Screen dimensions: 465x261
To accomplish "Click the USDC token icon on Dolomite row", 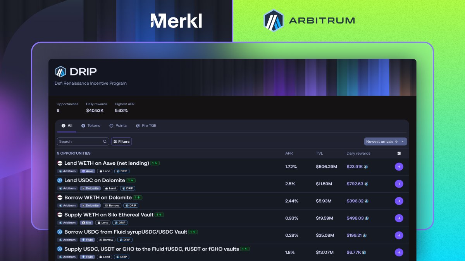I will click(x=59, y=181).
